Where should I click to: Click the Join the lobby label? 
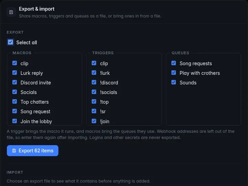tap(36, 121)
